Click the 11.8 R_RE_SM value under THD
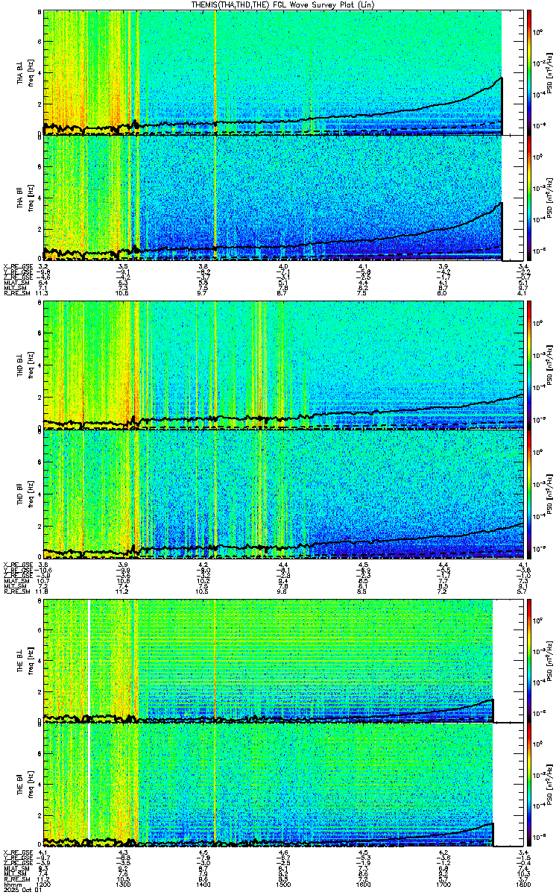This screenshot has width=559, height=895. [43, 591]
